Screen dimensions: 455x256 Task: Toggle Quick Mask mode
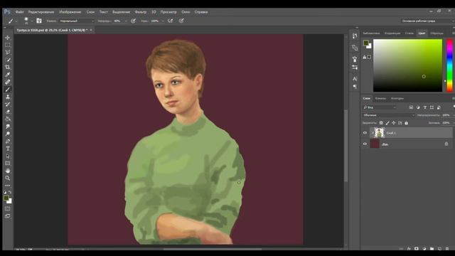point(8,208)
